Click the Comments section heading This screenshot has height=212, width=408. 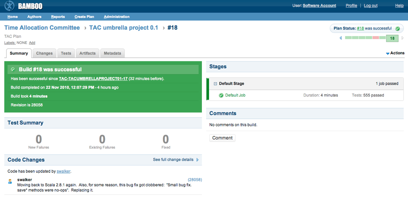pyautogui.click(x=223, y=113)
